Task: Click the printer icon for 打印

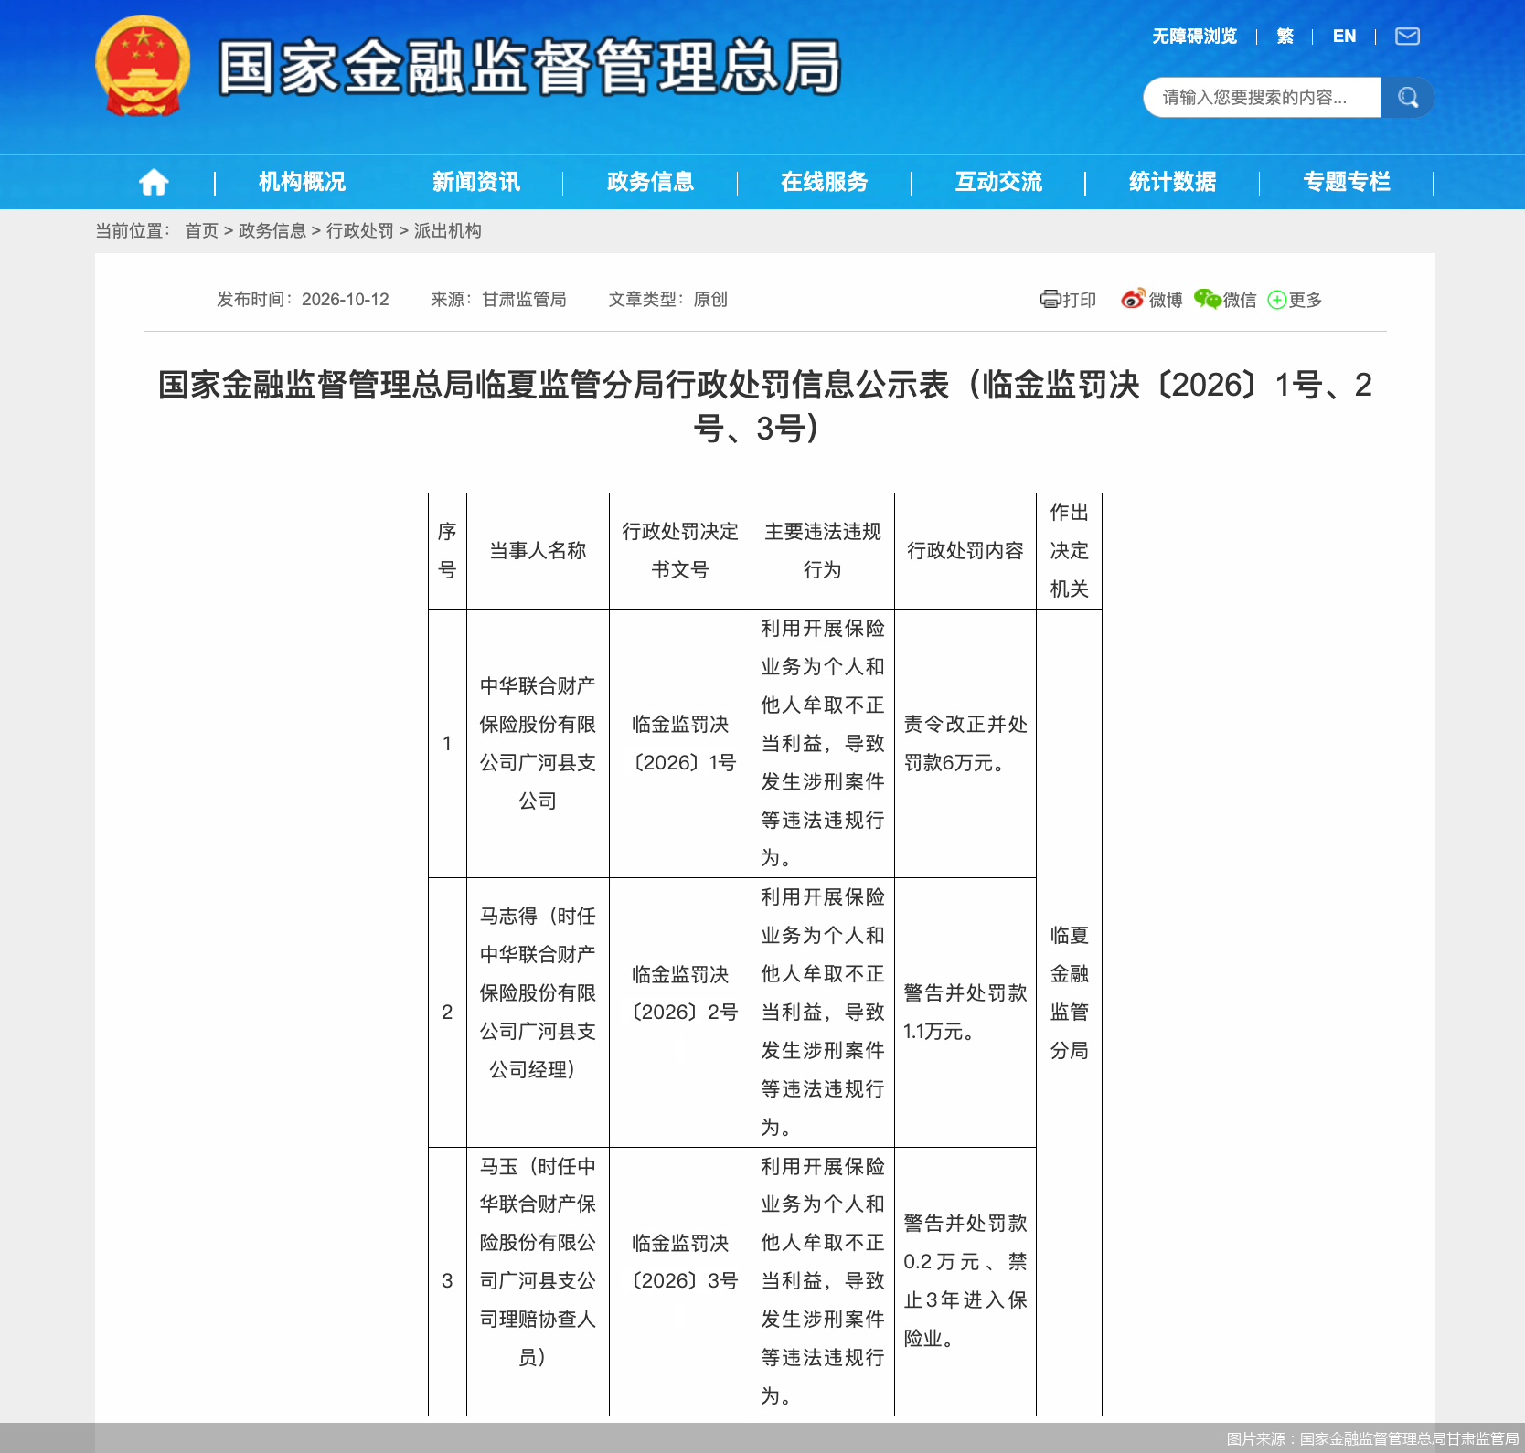Action: (1050, 300)
